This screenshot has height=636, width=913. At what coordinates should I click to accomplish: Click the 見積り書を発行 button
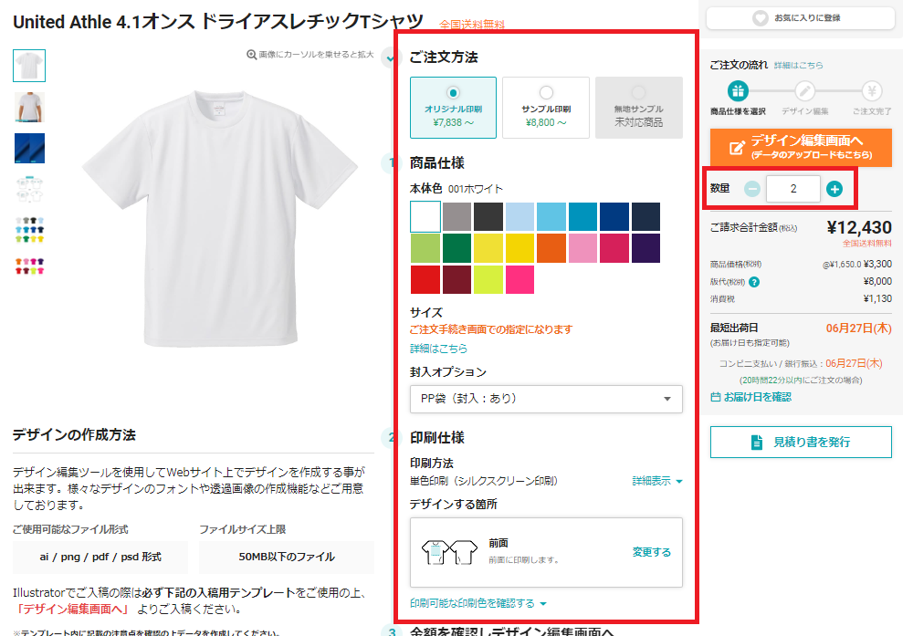tap(801, 442)
